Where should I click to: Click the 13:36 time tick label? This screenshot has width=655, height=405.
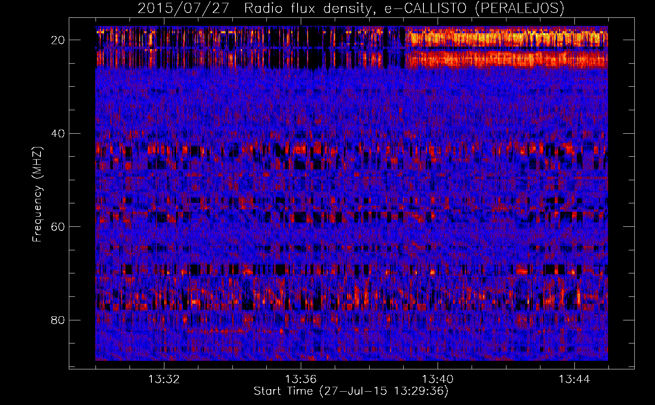point(301,379)
